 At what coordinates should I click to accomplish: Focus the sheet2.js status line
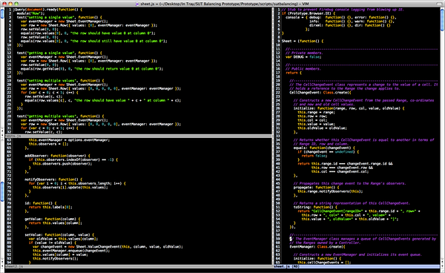138,266
